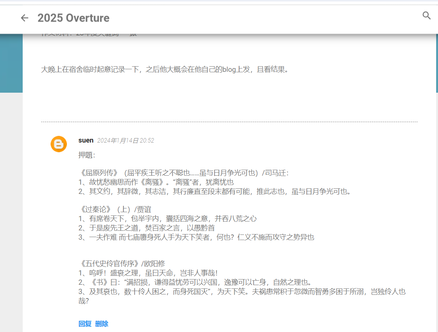Click the comment timestamp 2024年1月14日 20:52

pos(125,141)
